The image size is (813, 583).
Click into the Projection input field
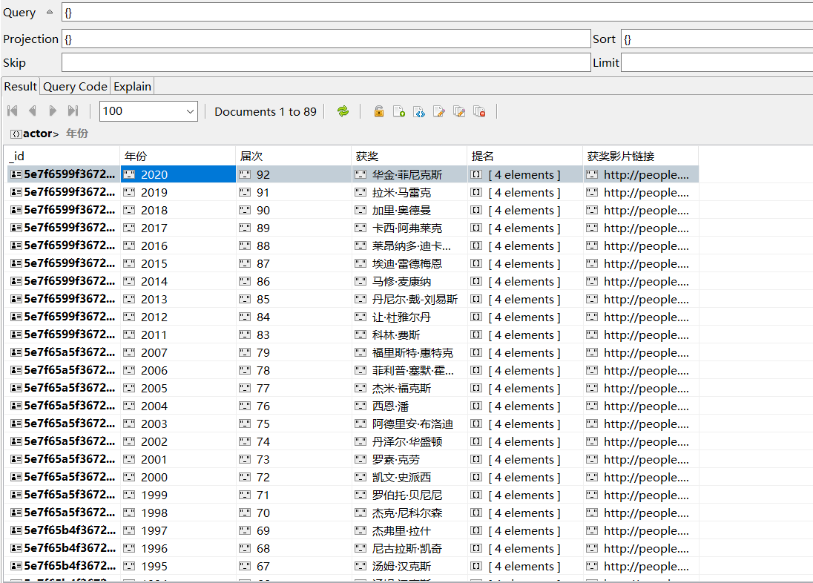[326, 39]
